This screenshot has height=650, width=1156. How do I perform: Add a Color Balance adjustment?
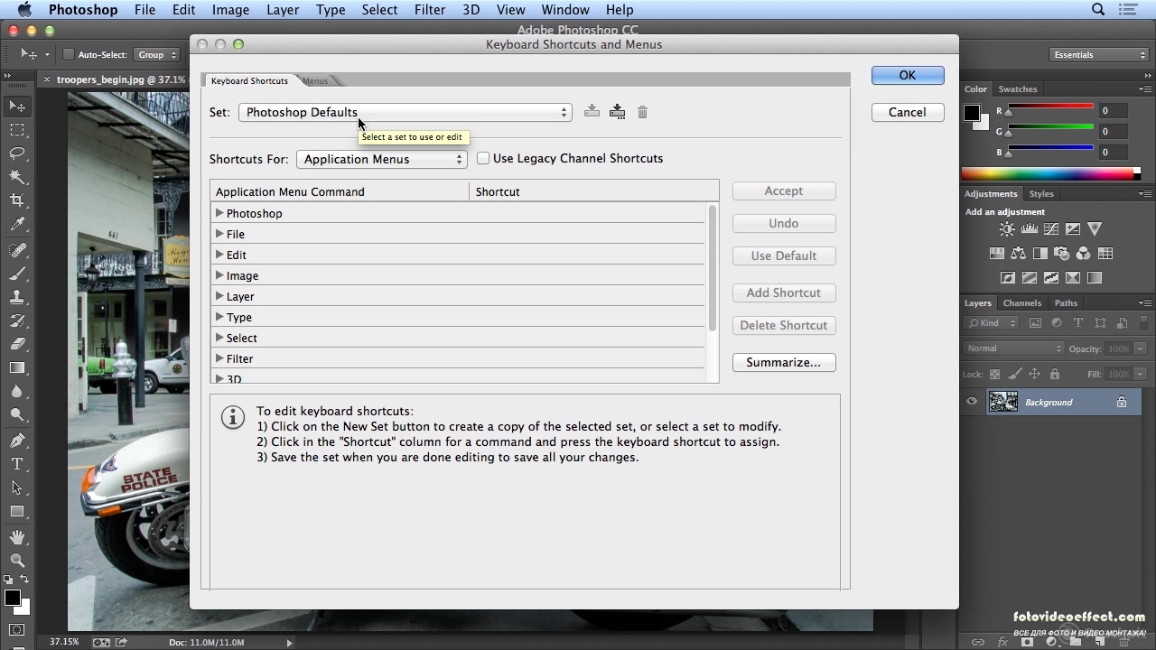point(1019,254)
